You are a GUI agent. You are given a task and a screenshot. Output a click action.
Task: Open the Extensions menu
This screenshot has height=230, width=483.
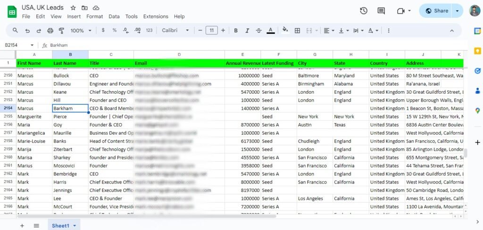tap(156, 16)
